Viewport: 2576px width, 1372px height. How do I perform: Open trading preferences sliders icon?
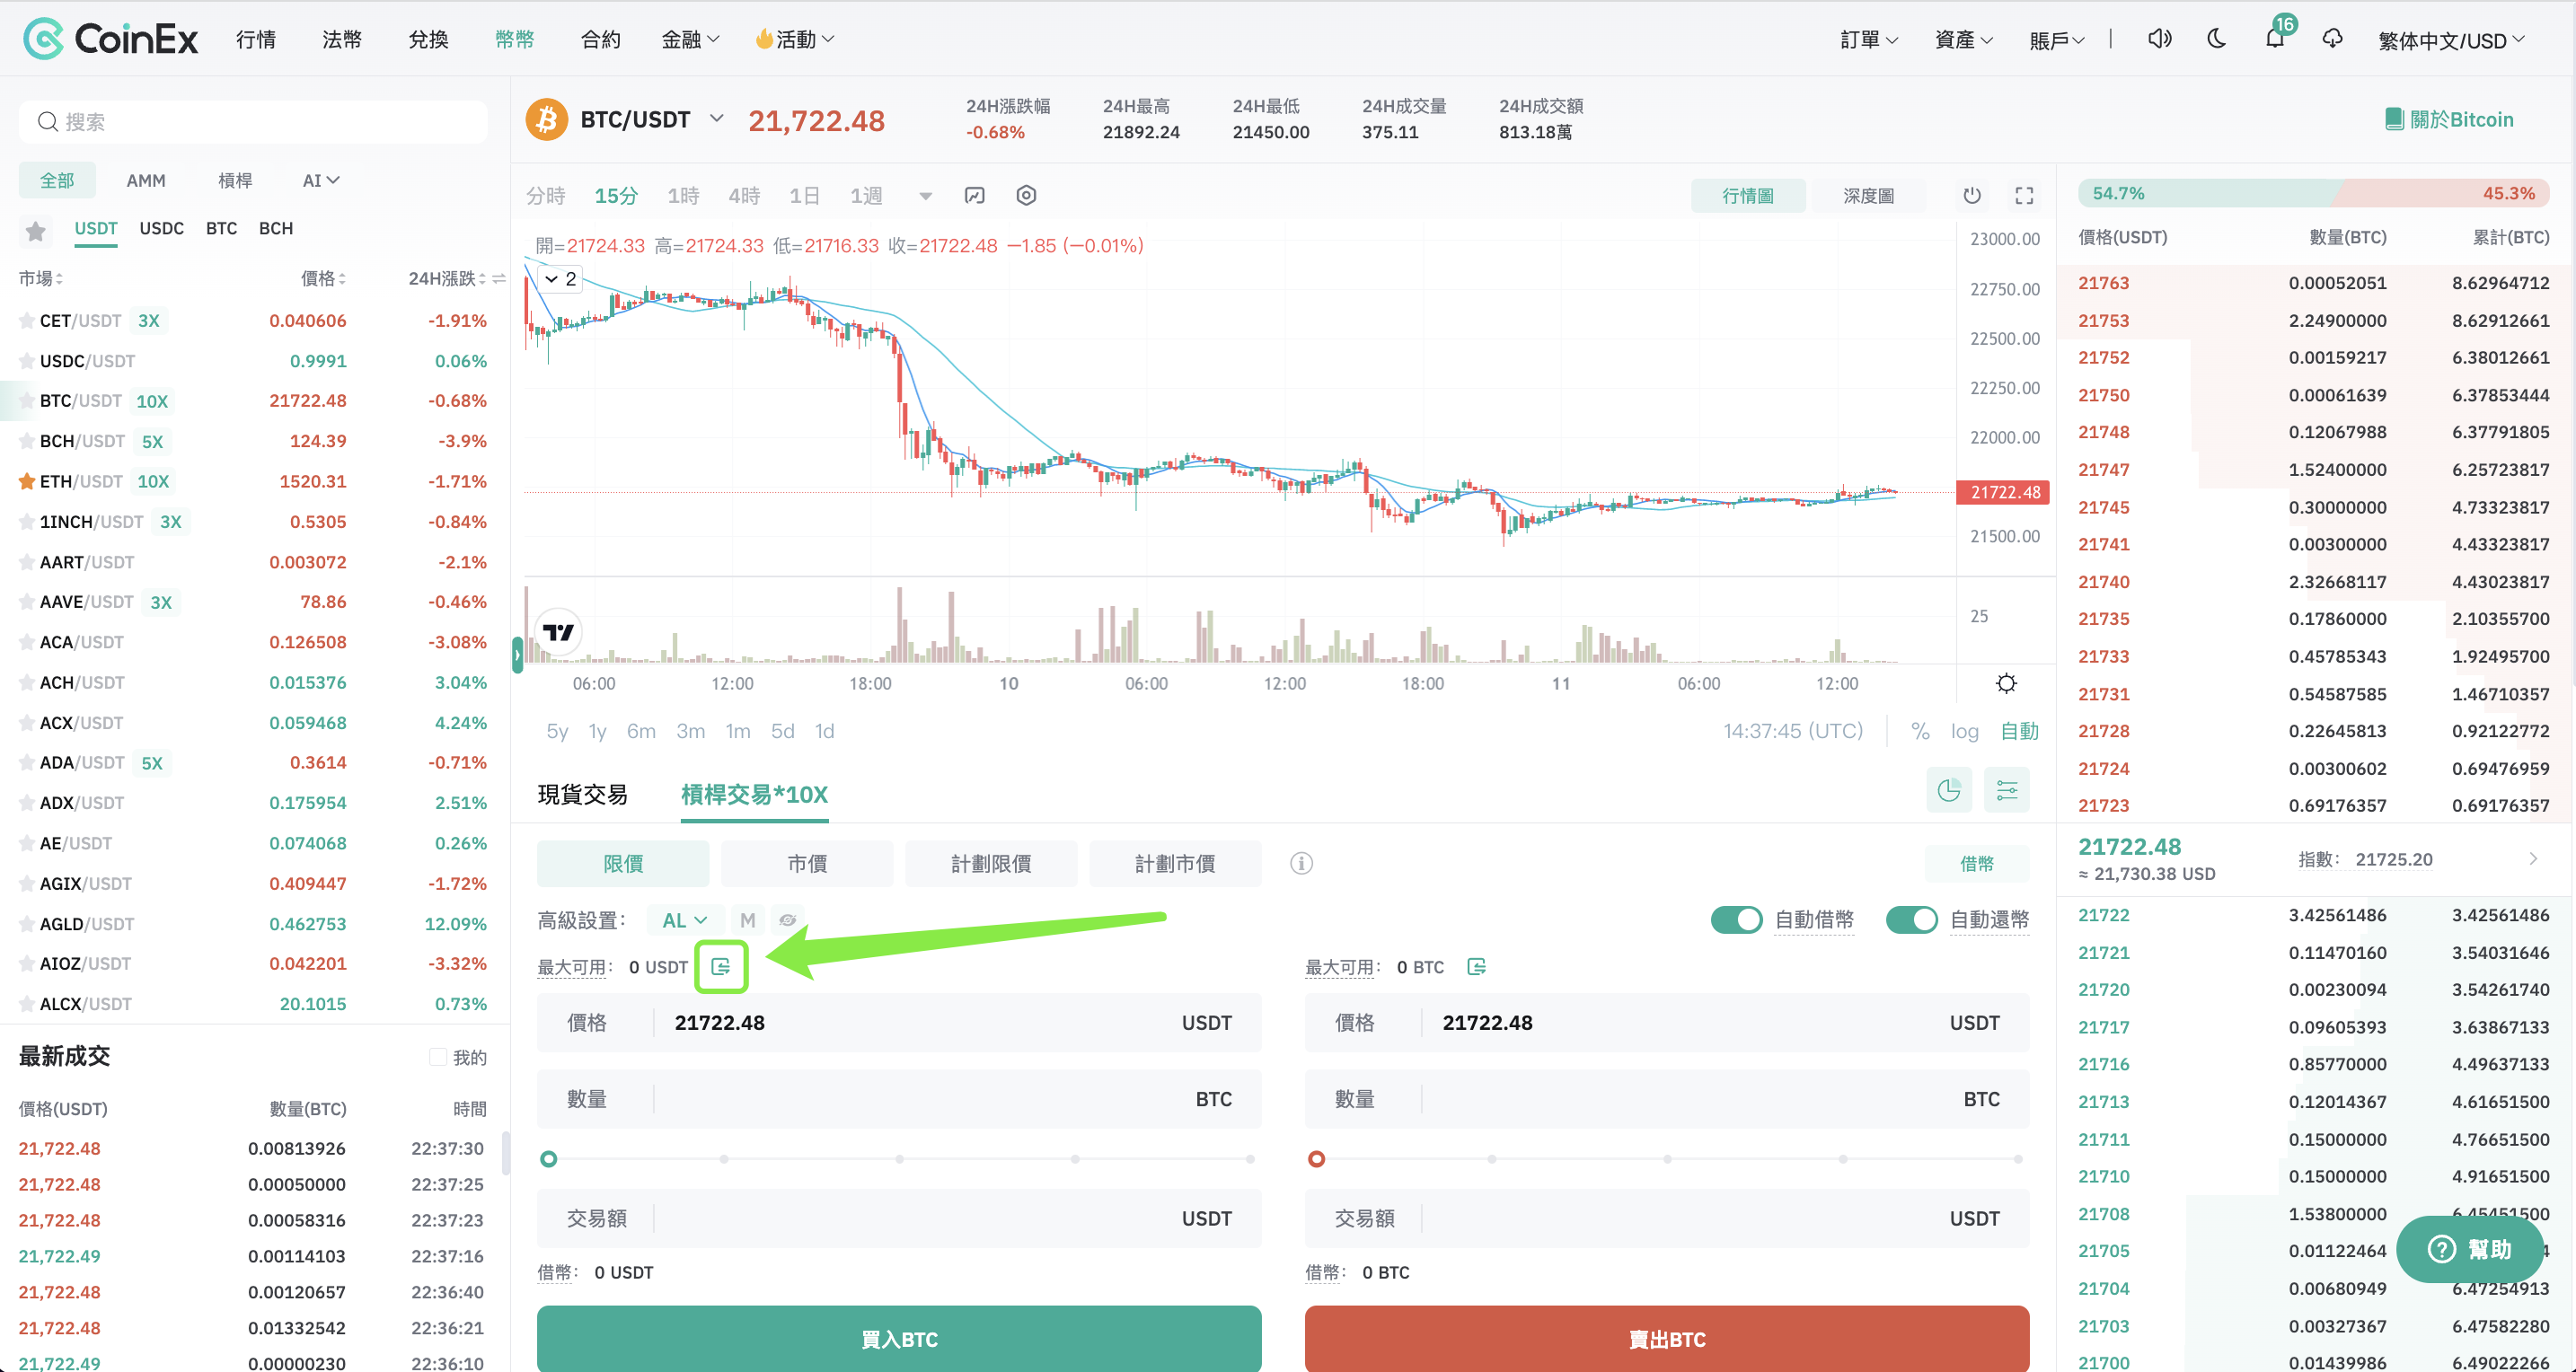[x=2007, y=791]
